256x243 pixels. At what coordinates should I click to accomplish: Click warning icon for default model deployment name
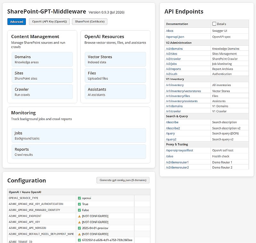[x=79, y=234]
